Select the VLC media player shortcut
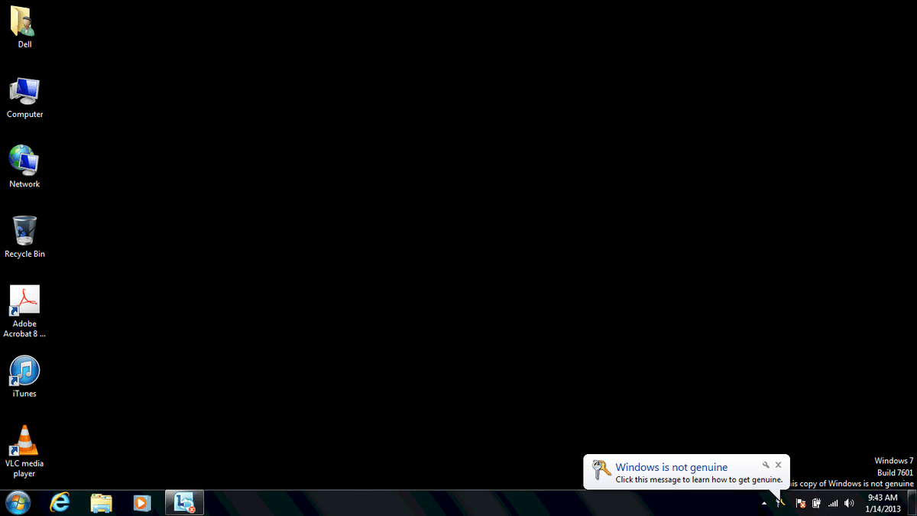This screenshot has height=516, width=917. [24, 451]
